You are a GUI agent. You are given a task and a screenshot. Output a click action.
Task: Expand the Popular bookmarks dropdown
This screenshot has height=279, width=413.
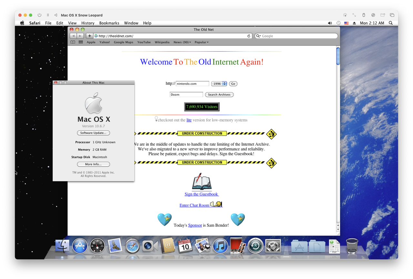pyautogui.click(x=202, y=42)
